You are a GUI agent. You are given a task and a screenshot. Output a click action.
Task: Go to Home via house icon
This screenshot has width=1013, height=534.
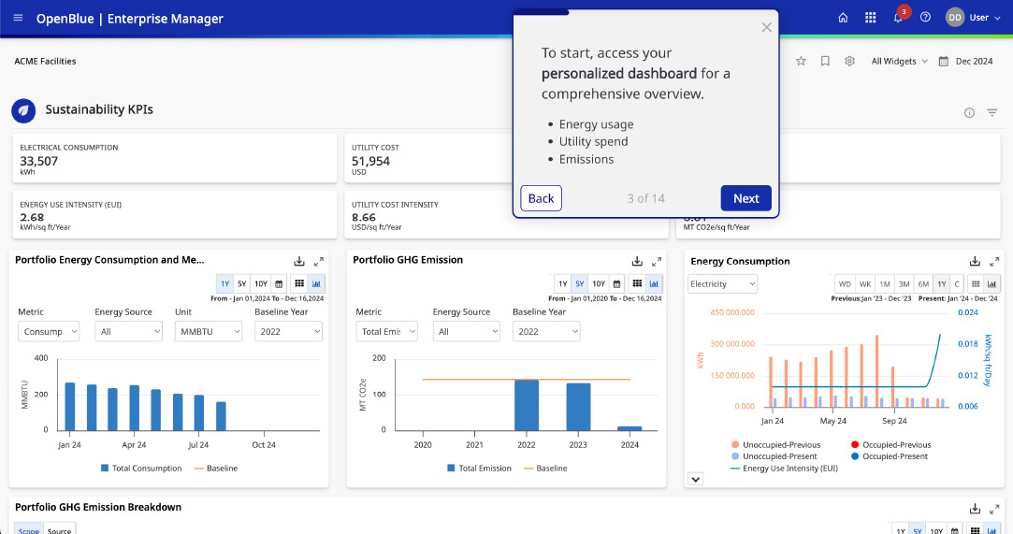tap(843, 18)
